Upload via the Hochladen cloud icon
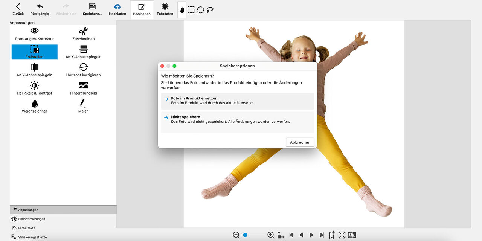The width and height of the screenshot is (482, 241). [117, 10]
